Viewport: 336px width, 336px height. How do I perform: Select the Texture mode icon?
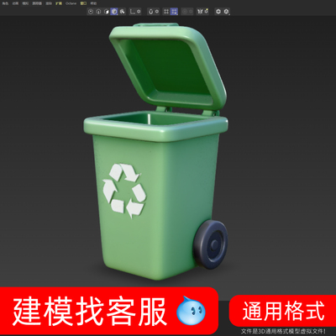(122, 12)
